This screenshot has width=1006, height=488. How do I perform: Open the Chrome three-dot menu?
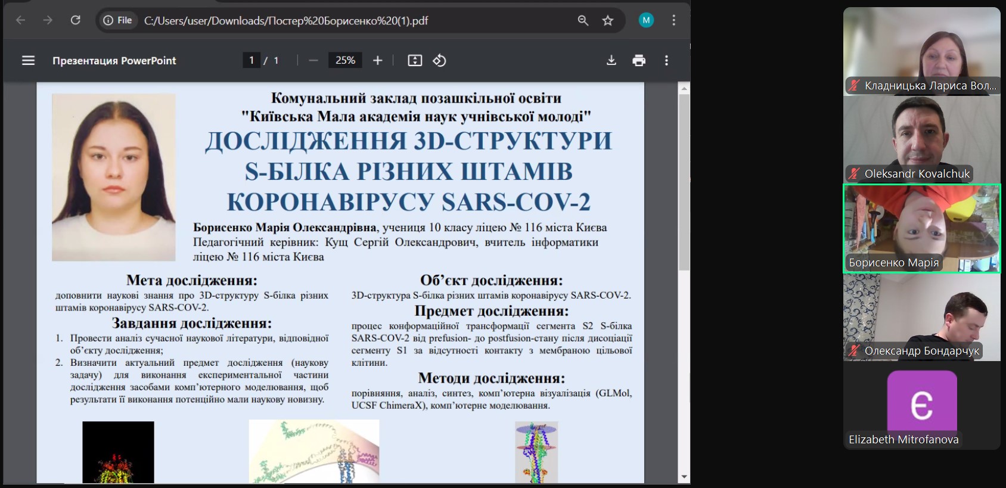[x=674, y=20]
